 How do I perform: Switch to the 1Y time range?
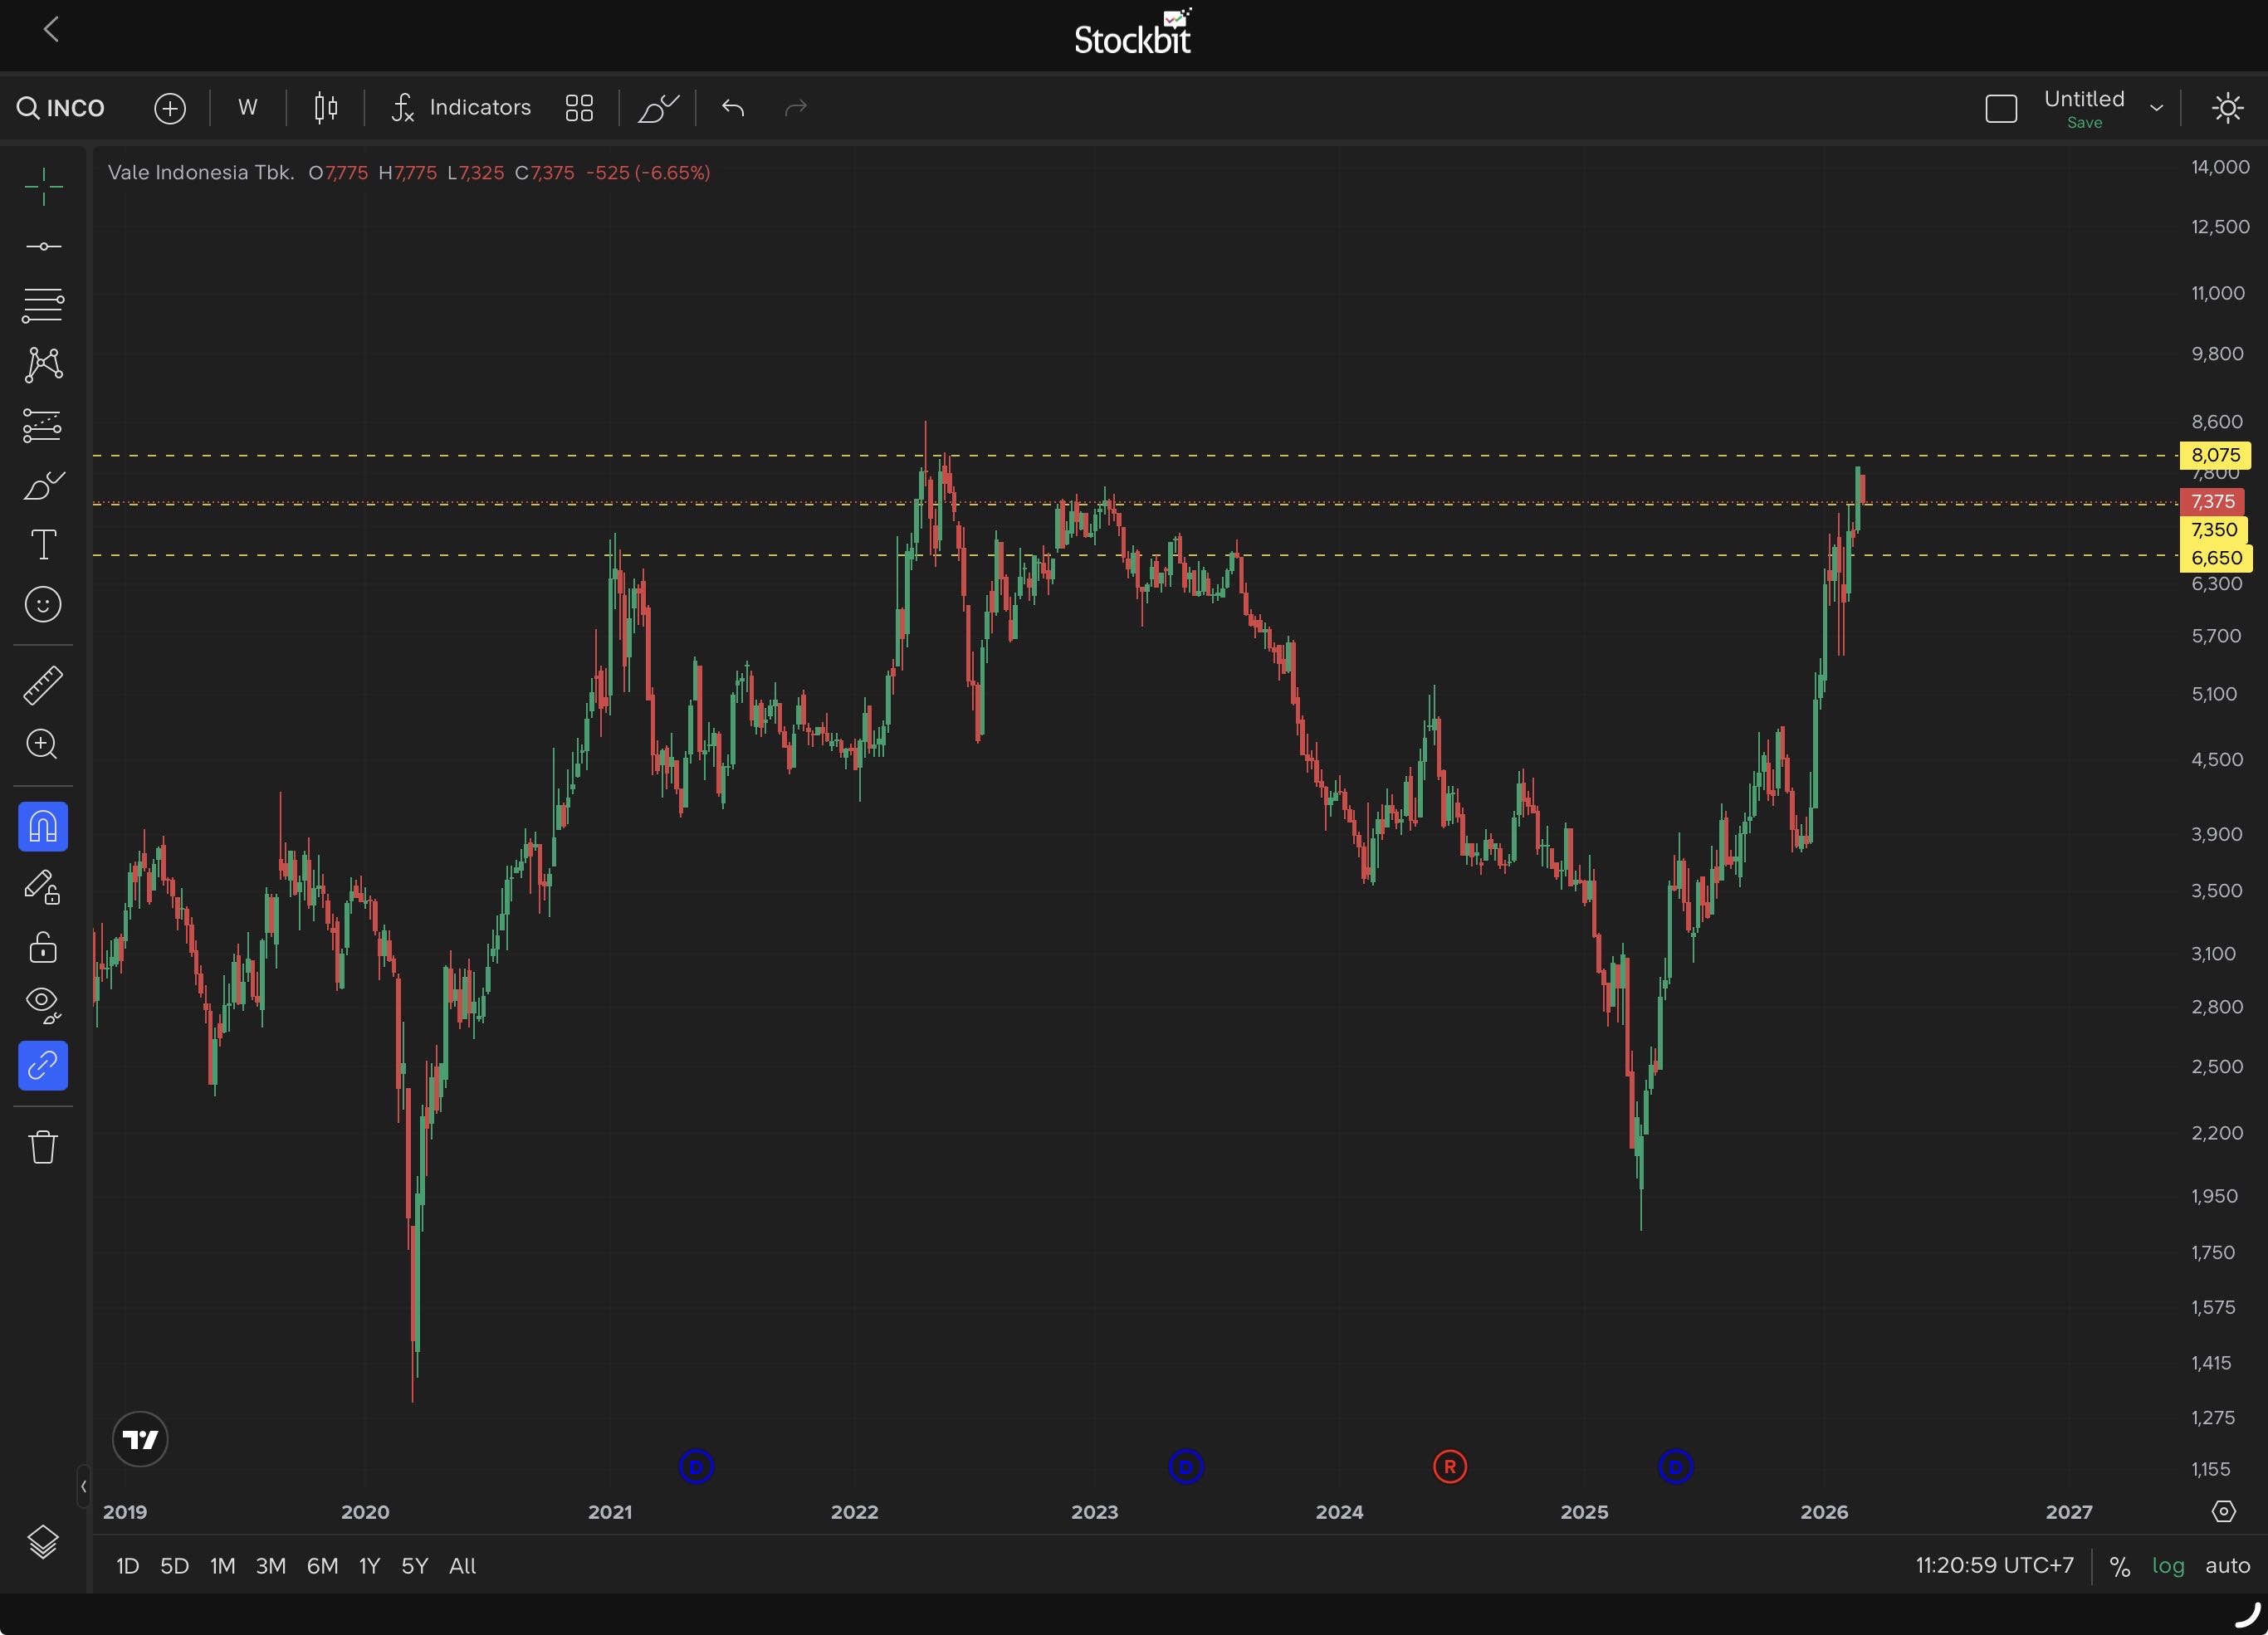[x=369, y=1565]
